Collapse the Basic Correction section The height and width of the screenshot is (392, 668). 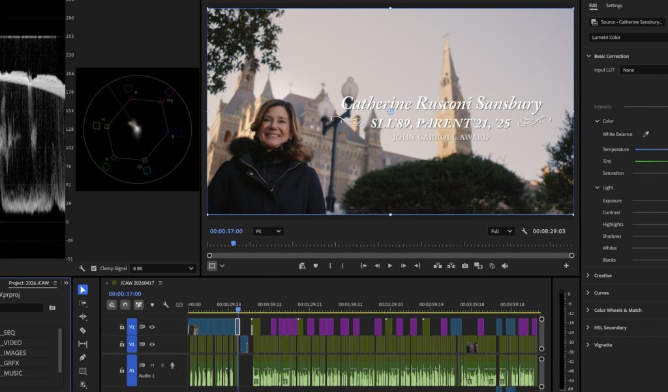point(589,56)
